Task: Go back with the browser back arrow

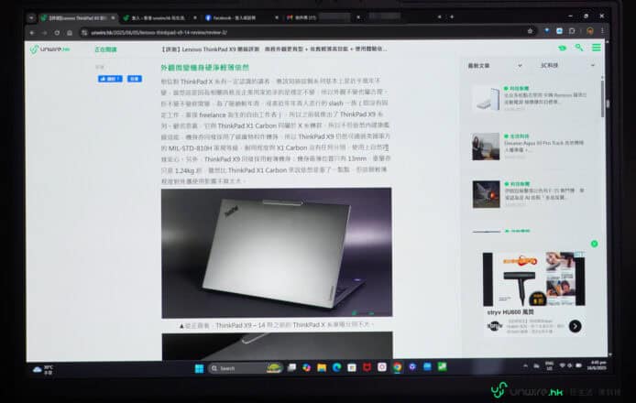Action: tap(32, 32)
